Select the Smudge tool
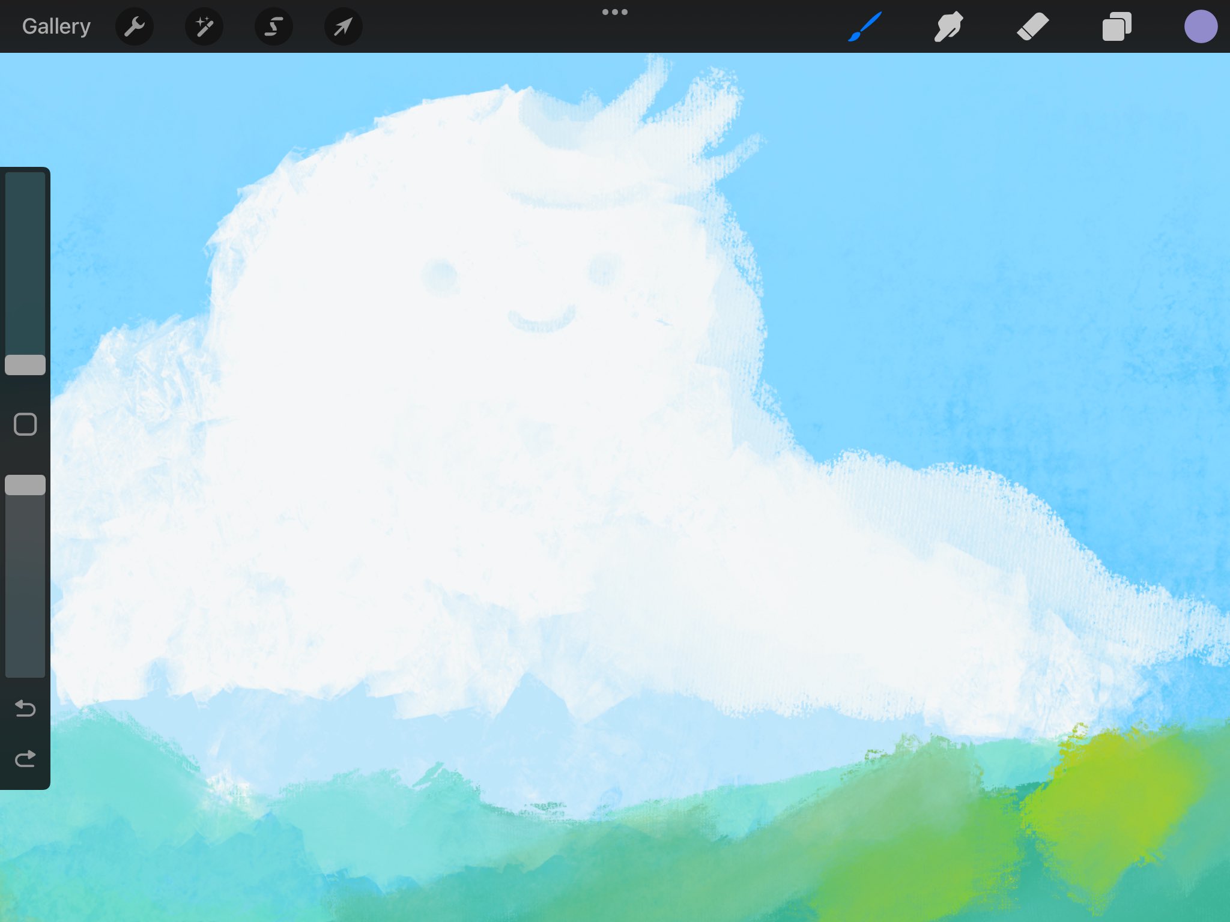 point(948,26)
